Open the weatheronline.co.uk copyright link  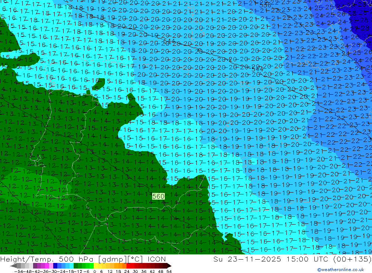(341, 270)
